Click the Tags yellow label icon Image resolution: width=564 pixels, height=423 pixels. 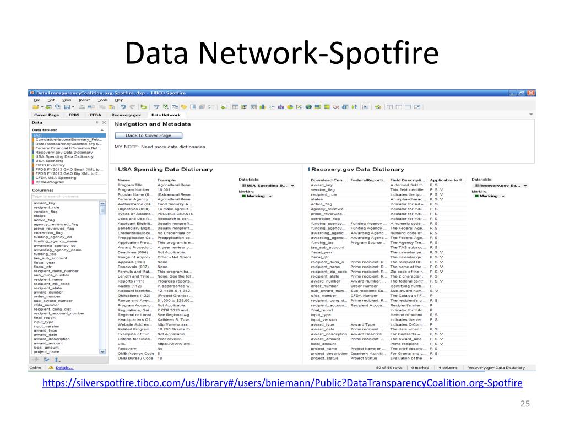184,107
